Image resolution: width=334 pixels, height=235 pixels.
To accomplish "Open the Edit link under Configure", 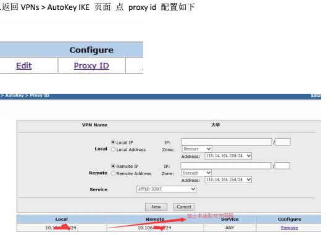I will point(24,66).
